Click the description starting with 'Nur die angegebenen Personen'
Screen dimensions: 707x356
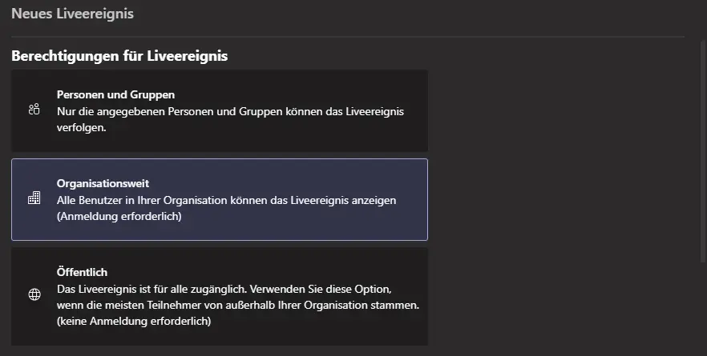tap(230, 119)
